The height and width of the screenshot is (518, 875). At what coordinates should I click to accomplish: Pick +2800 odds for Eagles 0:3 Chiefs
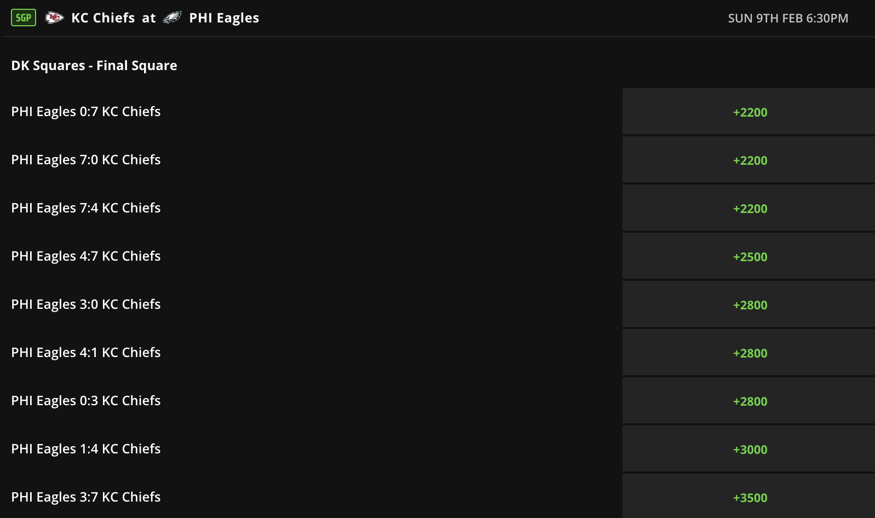pyautogui.click(x=749, y=401)
